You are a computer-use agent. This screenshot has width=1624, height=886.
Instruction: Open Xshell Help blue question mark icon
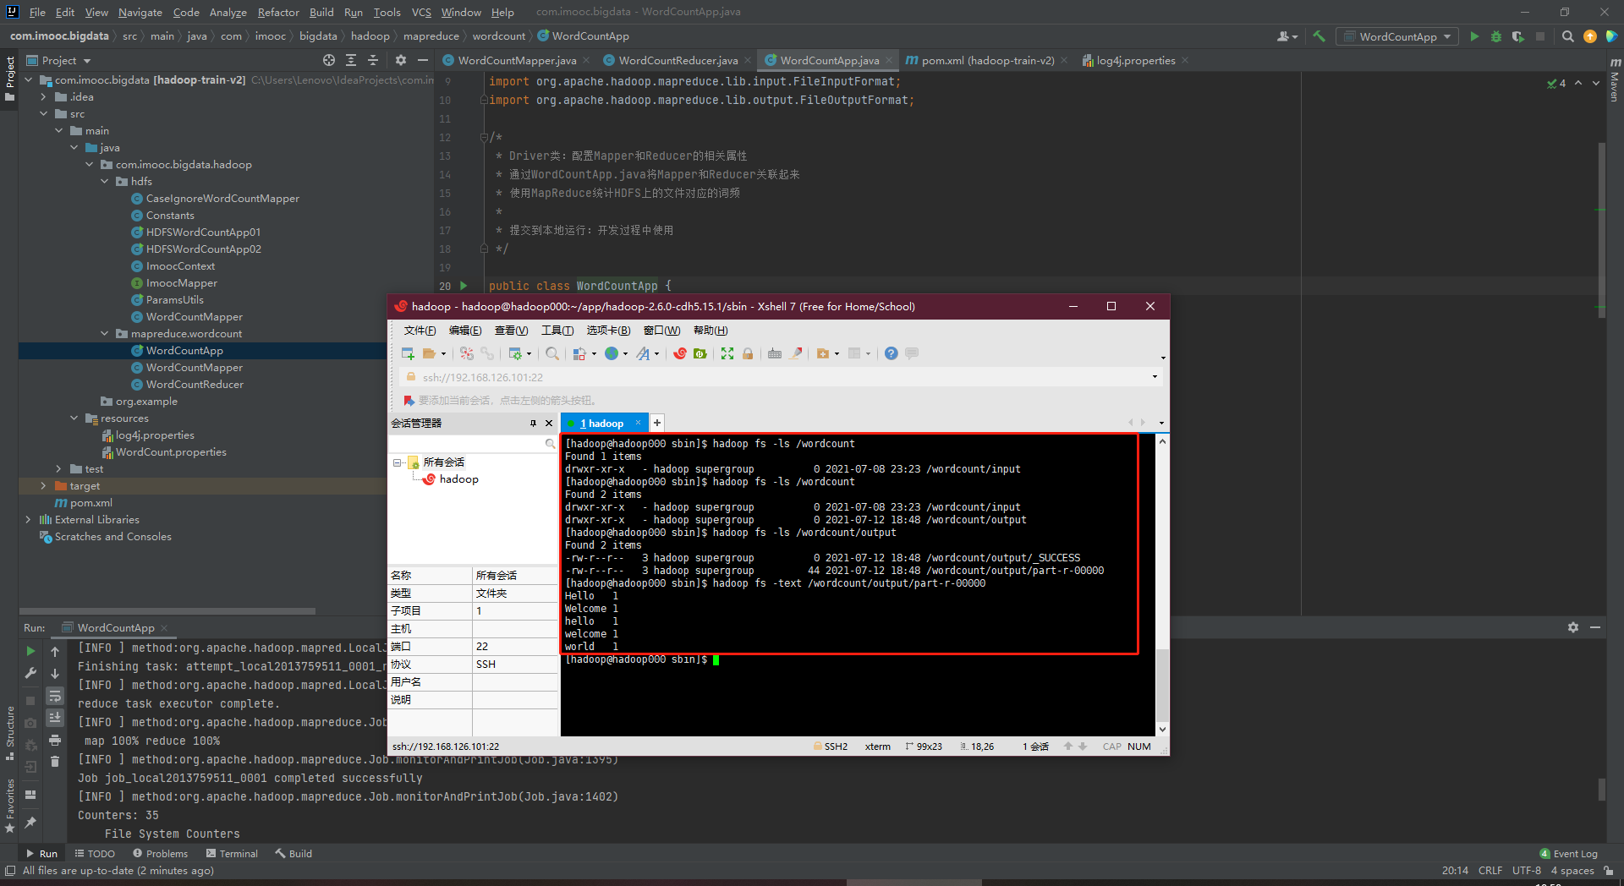891,353
